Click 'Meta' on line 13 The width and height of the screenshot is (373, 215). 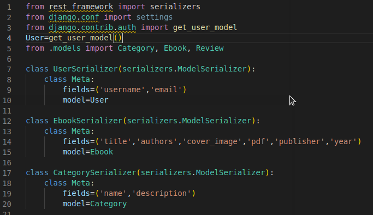(81, 131)
